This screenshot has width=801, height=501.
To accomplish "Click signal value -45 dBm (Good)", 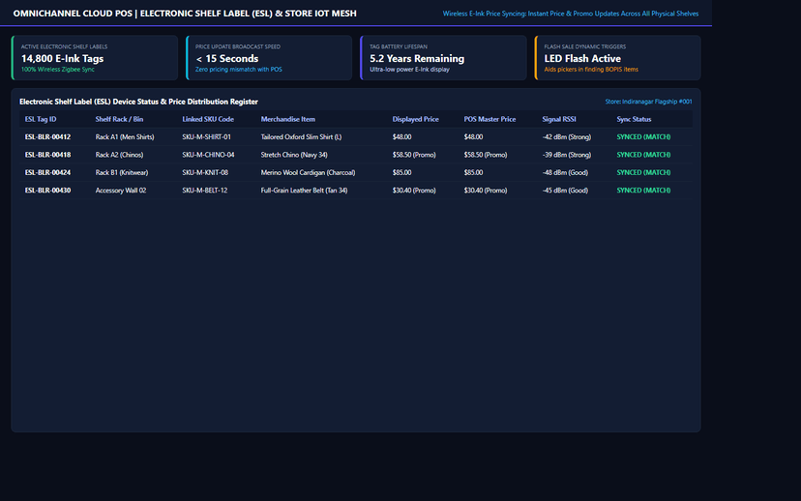I will [x=565, y=191].
